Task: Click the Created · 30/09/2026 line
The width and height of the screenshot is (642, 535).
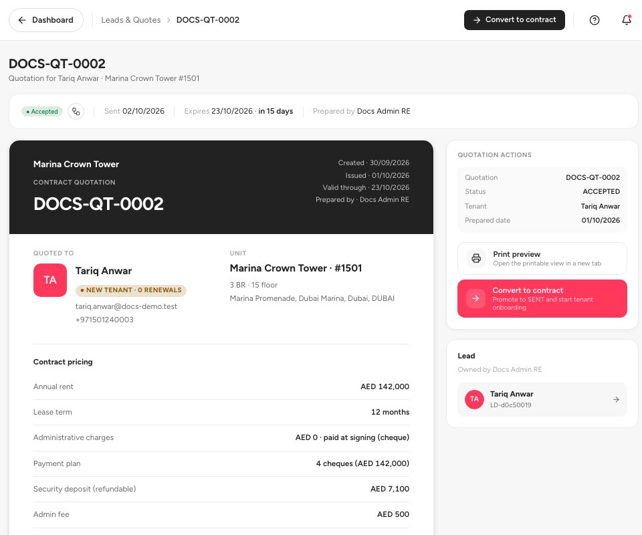Action: click(373, 163)
